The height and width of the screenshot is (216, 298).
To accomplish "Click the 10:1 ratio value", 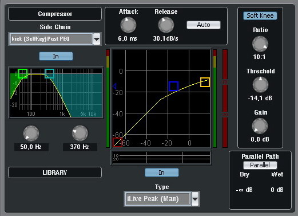I will click(x=259, y=57).
